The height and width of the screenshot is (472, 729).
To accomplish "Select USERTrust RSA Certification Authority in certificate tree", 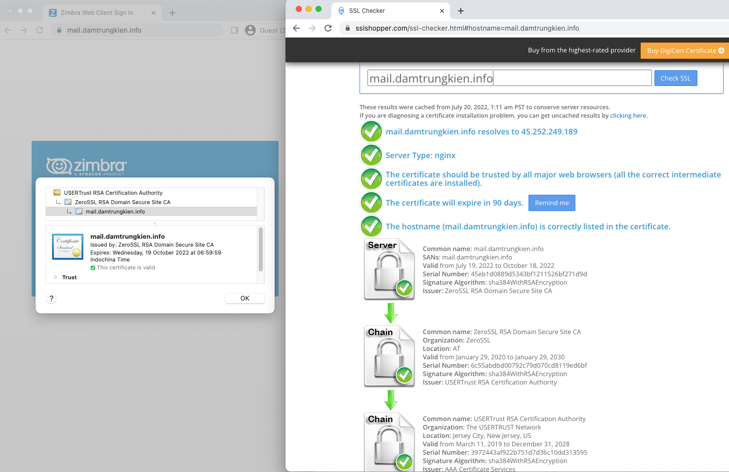I will (113, 193).
